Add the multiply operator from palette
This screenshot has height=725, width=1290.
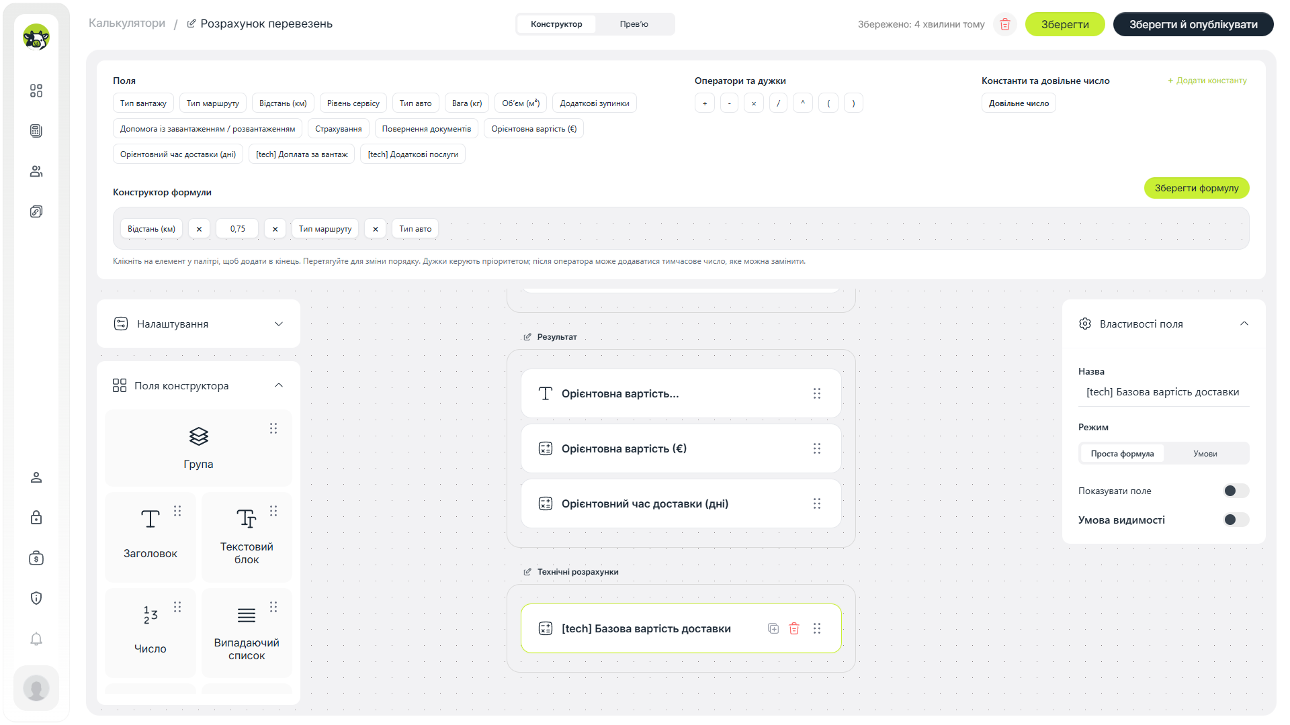[x=754, y=103]
